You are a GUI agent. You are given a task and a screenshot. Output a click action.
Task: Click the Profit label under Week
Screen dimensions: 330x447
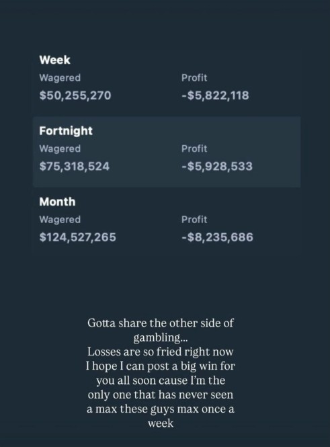coord(194,78)
